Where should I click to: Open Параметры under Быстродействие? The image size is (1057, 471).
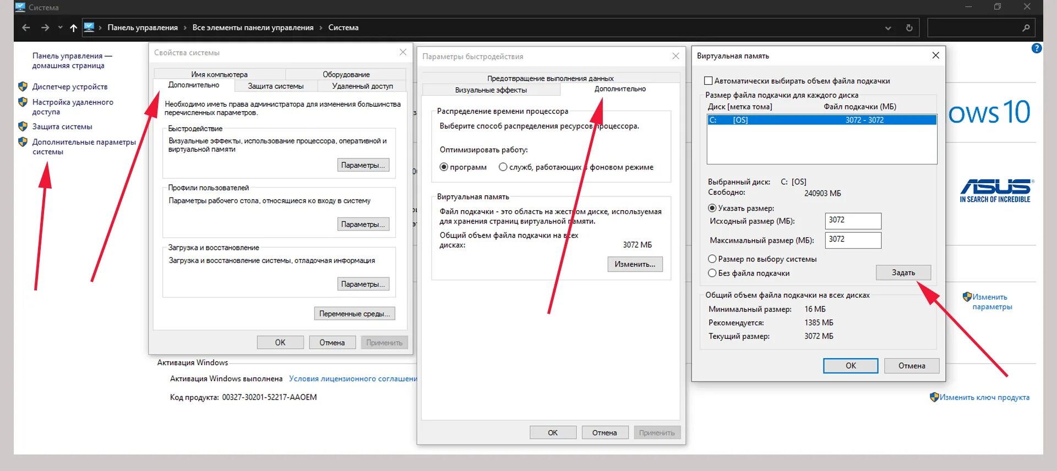click(x=363, y=165)
